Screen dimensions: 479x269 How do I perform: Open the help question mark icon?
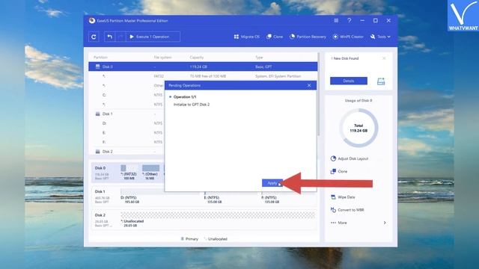(x=350, y=20)
